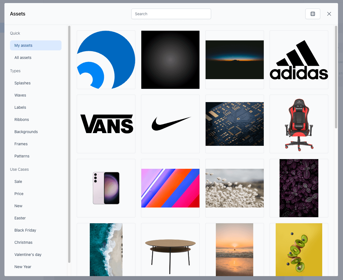This screenshot has height=280, width=343.
Task: Show Backgrounds assets
Action: pos(26,132)
